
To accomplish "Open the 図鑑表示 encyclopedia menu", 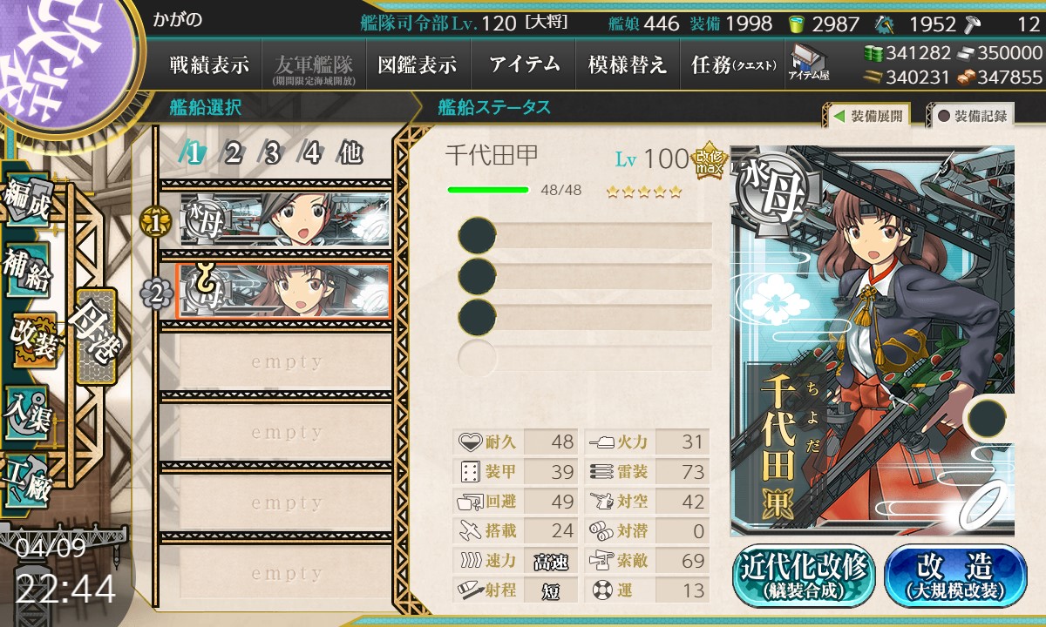I will 418,64.
